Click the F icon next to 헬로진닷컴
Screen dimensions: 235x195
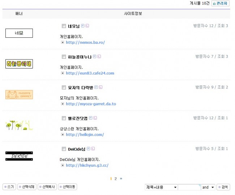click(91, 118)
